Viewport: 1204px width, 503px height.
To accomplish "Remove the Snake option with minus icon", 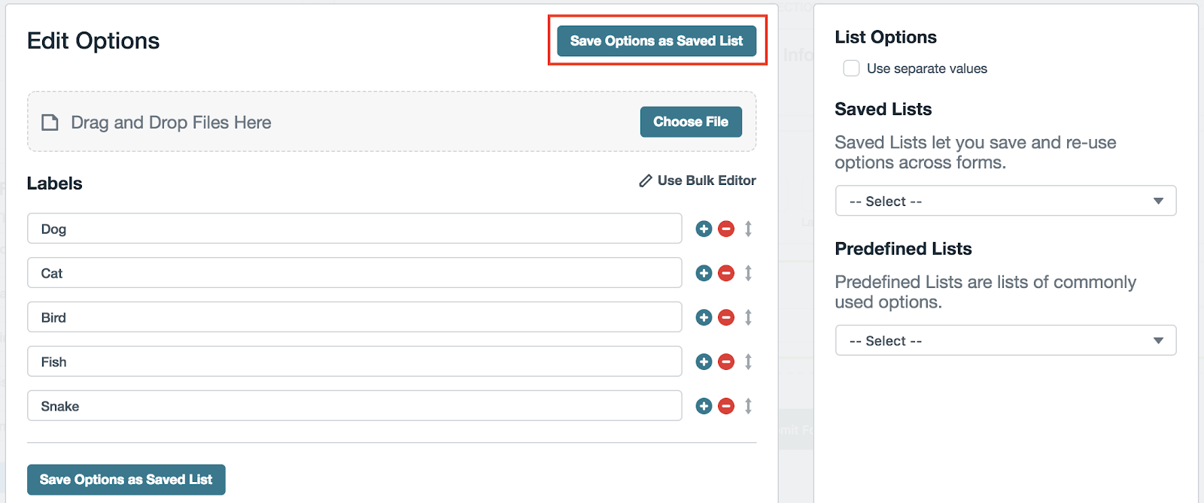I will coord(726,406).
